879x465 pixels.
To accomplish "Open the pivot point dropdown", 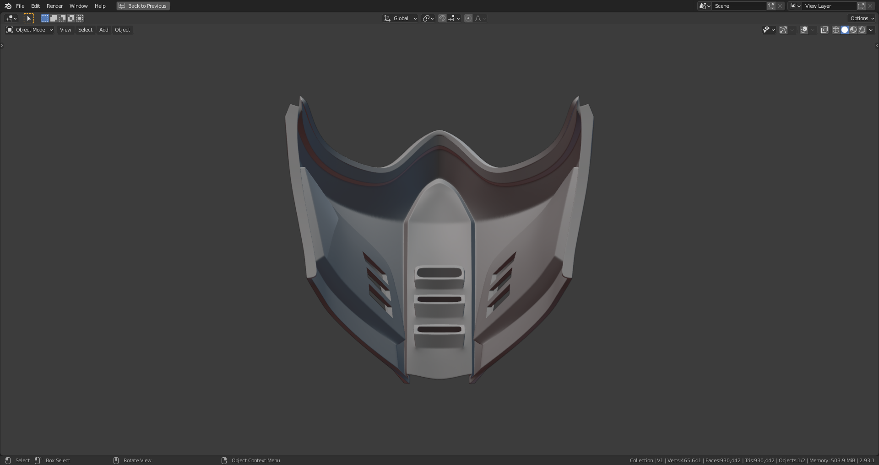I will [x=429, y=18].
